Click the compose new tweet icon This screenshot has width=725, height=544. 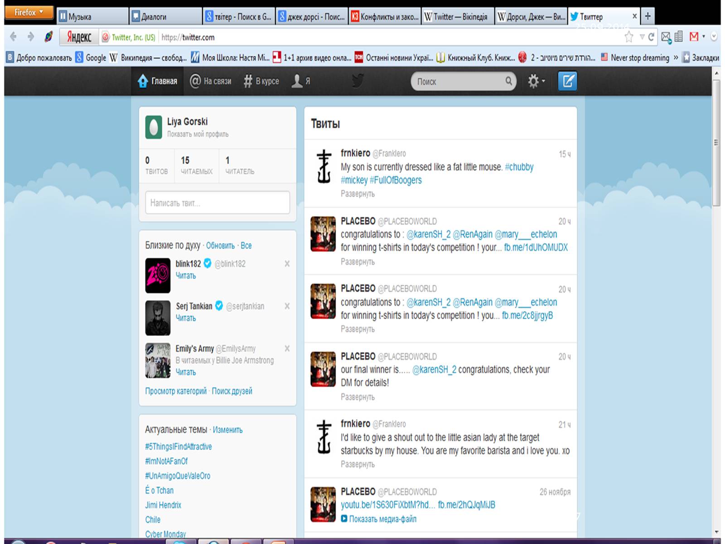(567, 81)
